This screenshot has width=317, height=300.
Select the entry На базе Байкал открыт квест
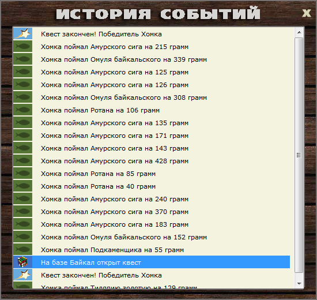(x=152, y=262)
